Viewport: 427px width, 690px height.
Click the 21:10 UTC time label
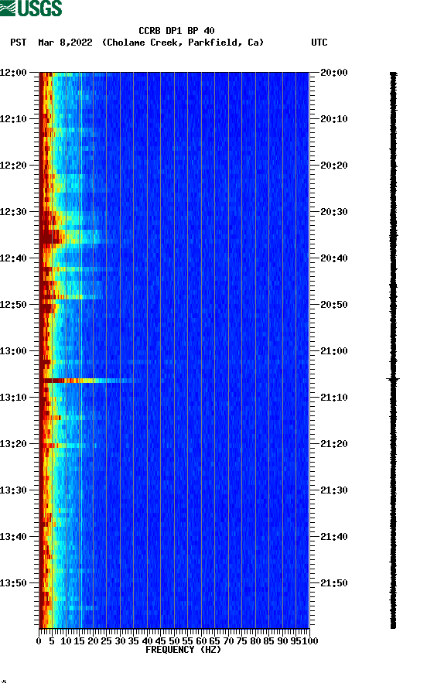(334, 398)
